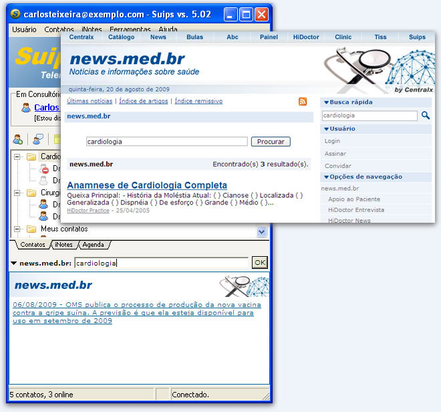441x412 pixels.
Task: Click the Cardio folder icon
Action: (x=31, y=157)
